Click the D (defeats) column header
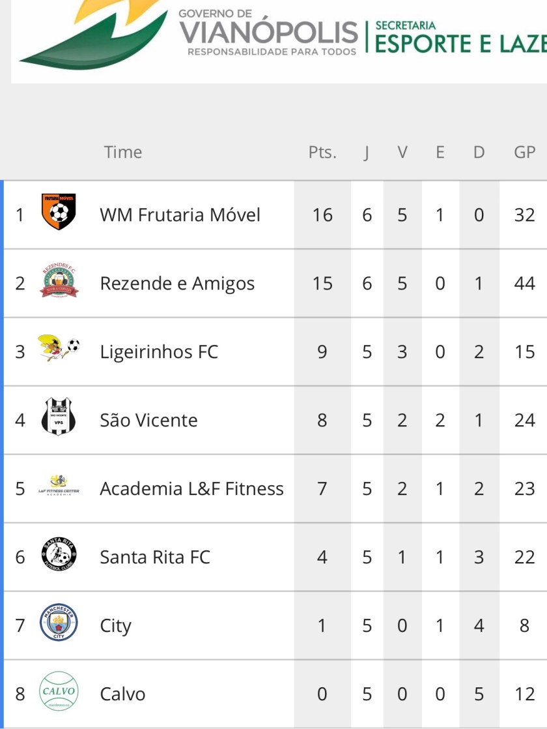 click(x=479, y=153)
